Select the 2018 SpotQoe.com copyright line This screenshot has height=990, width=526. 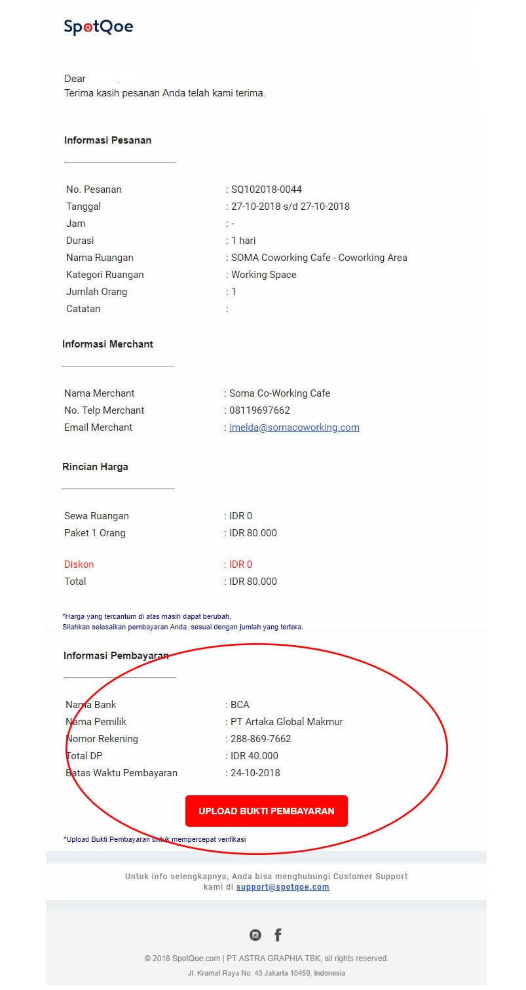[x=267, y=959]
